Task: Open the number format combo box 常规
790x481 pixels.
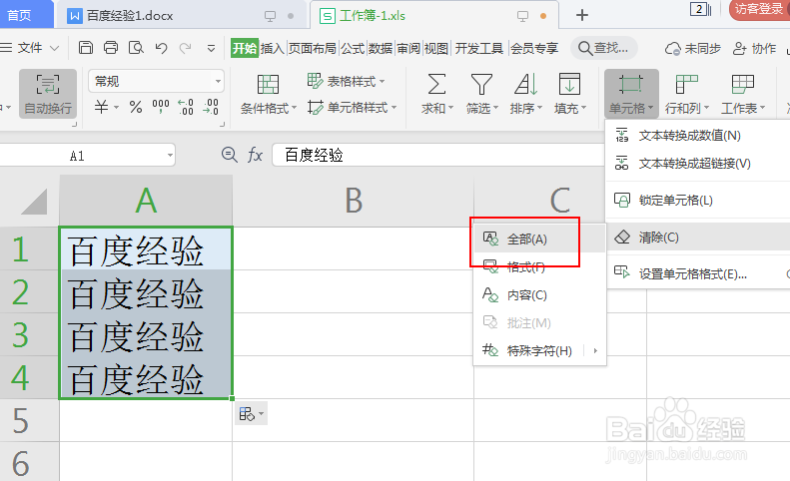Action: point(156,81)
